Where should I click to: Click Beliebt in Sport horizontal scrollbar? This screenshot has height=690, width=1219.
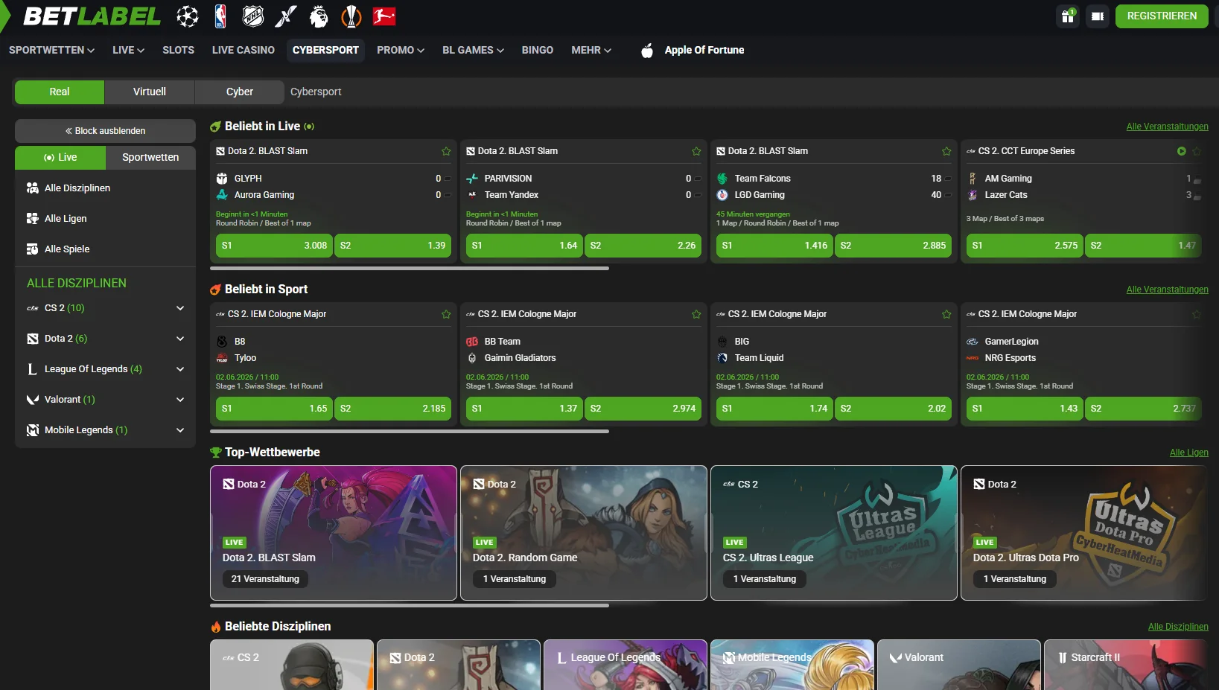[x=410, y=432]
